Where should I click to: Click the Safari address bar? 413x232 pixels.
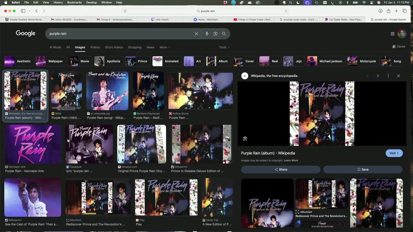(x=206, y=11)
